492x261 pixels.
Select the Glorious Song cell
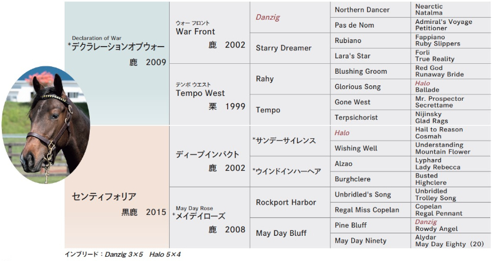pos(370,87)
